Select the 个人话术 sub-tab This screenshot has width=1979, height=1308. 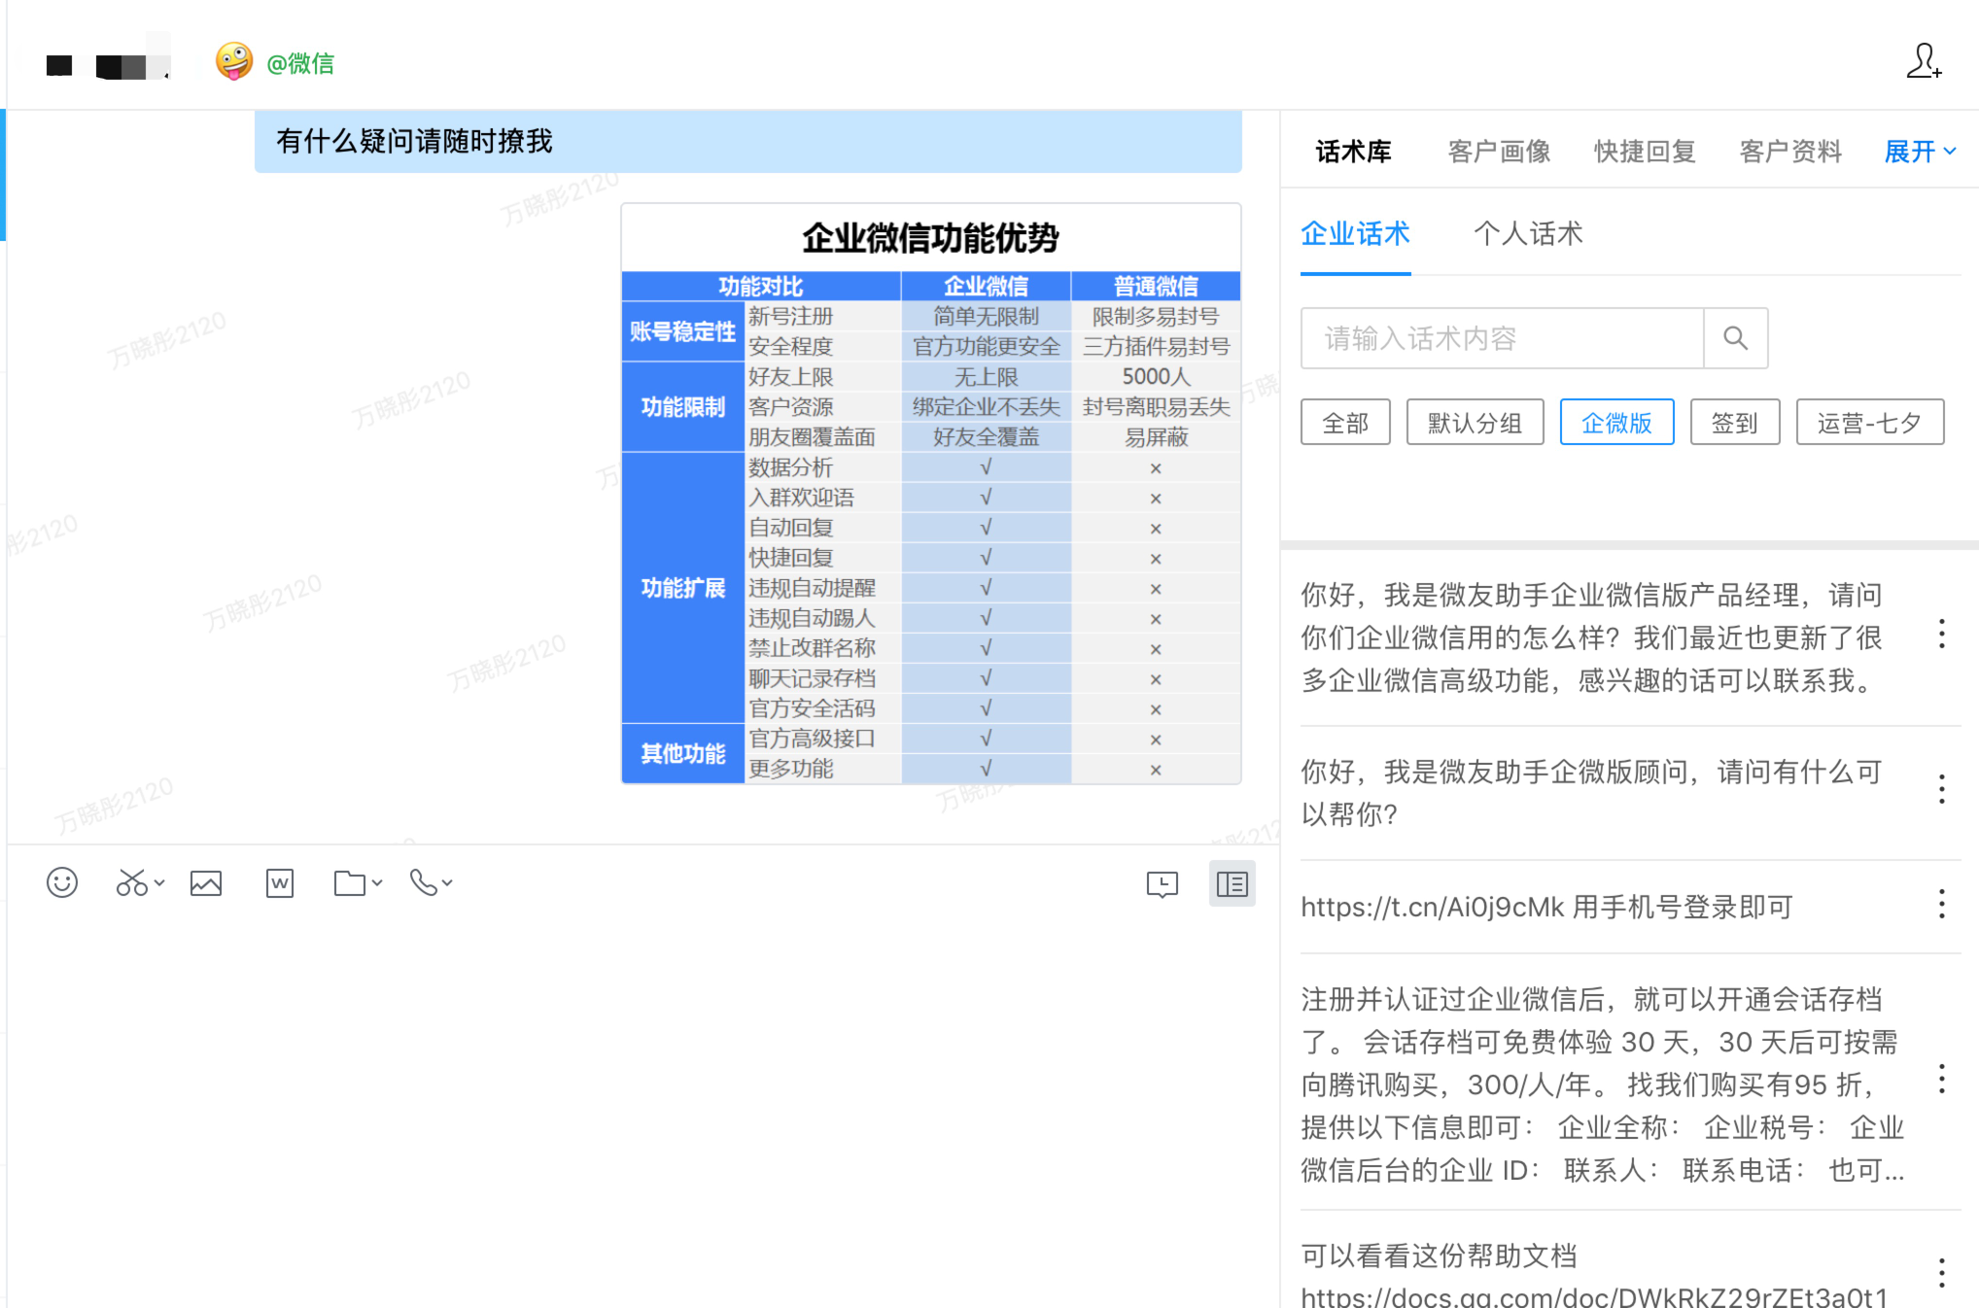(1529, 234)
